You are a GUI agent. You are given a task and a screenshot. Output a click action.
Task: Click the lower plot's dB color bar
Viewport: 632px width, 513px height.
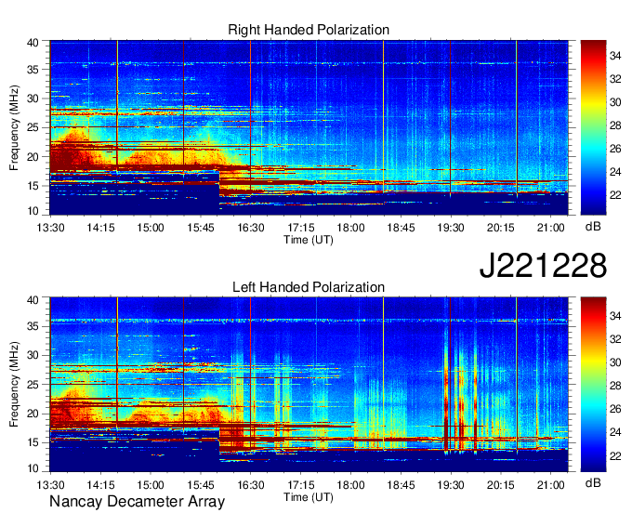click(x=593, y=385)
